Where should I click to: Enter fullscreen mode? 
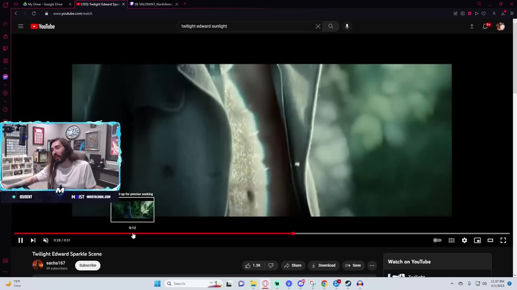point(503,240)
